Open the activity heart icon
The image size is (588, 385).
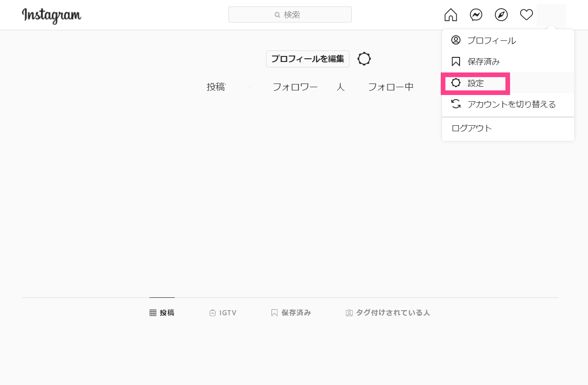click(527, 15)
